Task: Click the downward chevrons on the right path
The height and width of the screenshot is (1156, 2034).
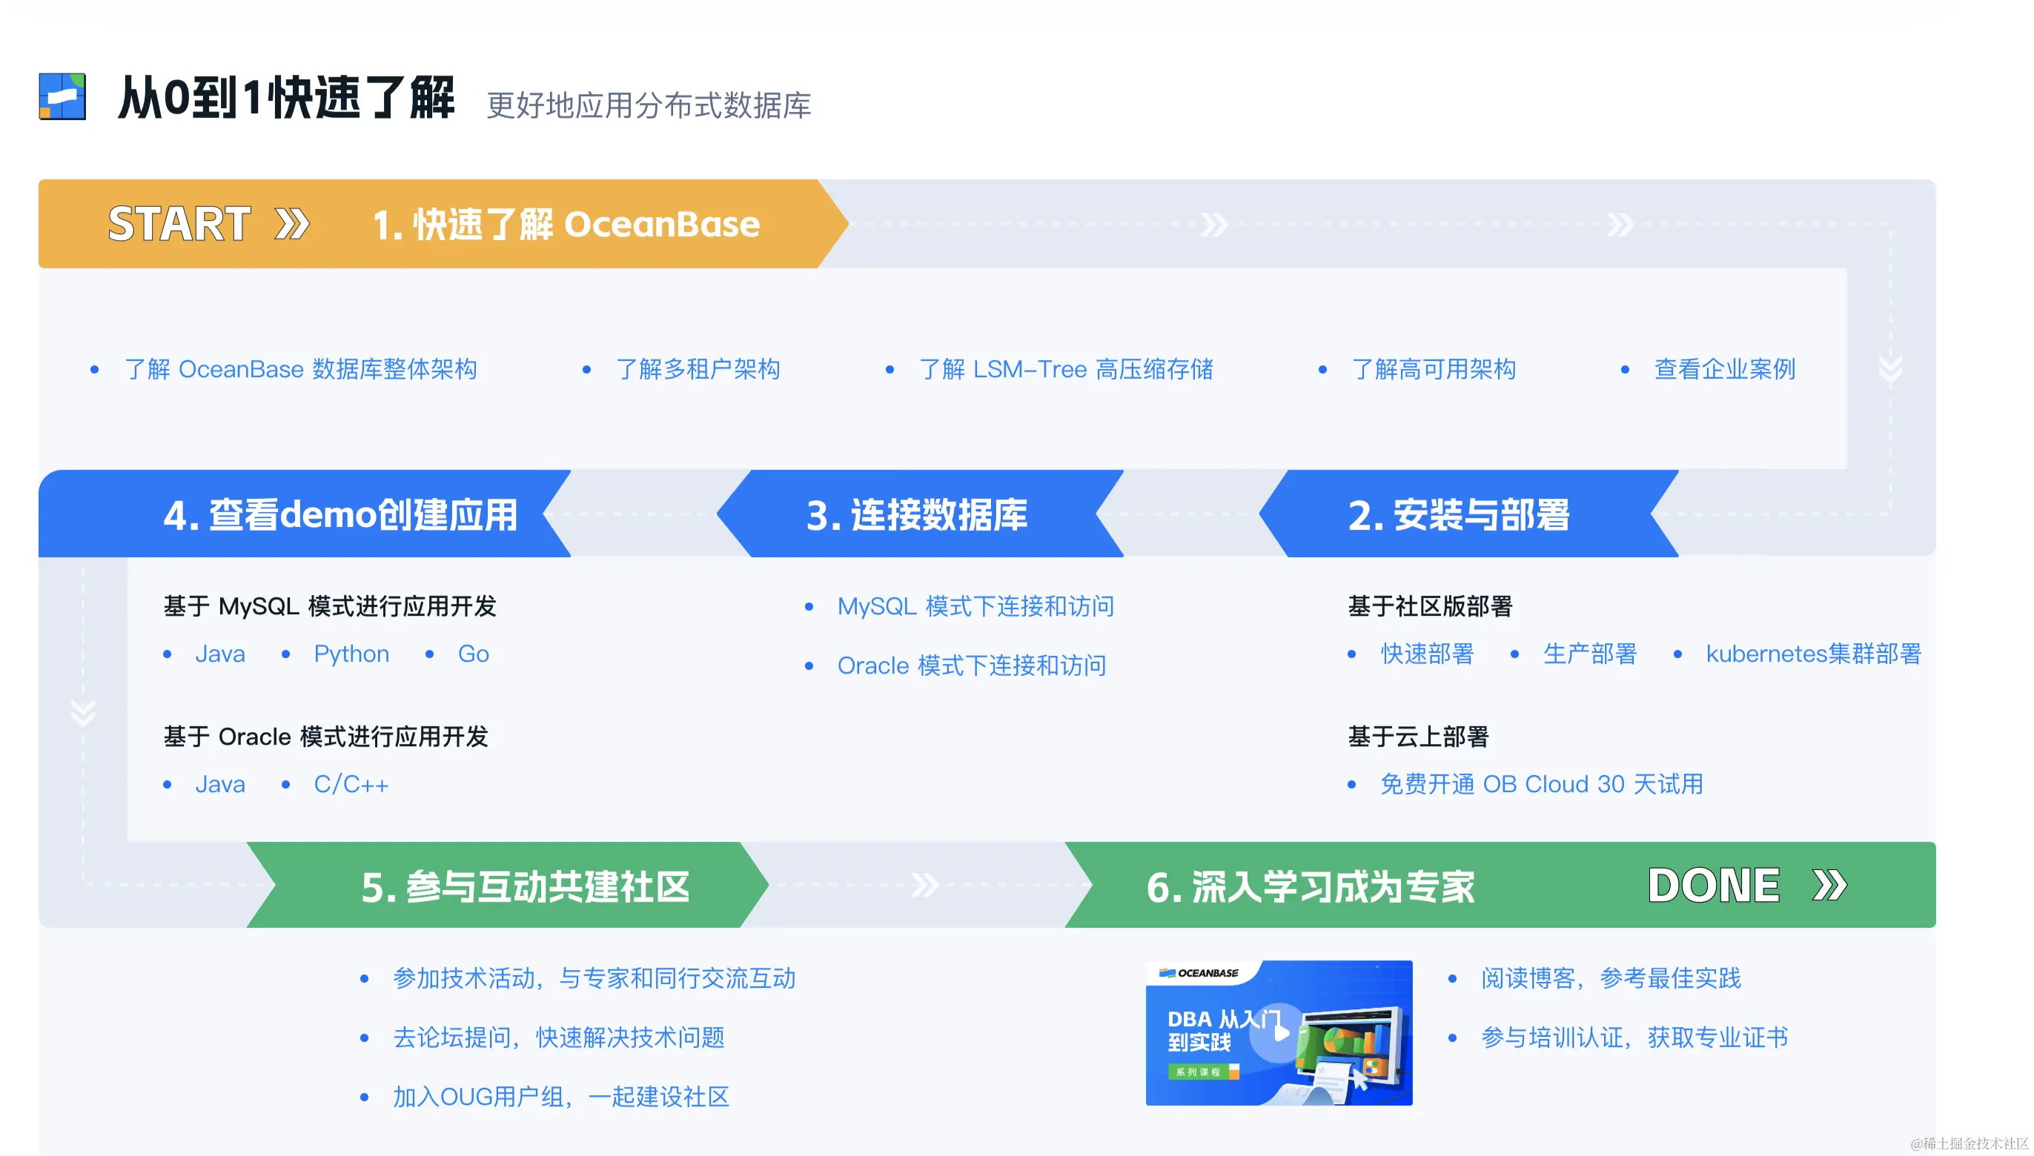Action: click(1889, 369)
